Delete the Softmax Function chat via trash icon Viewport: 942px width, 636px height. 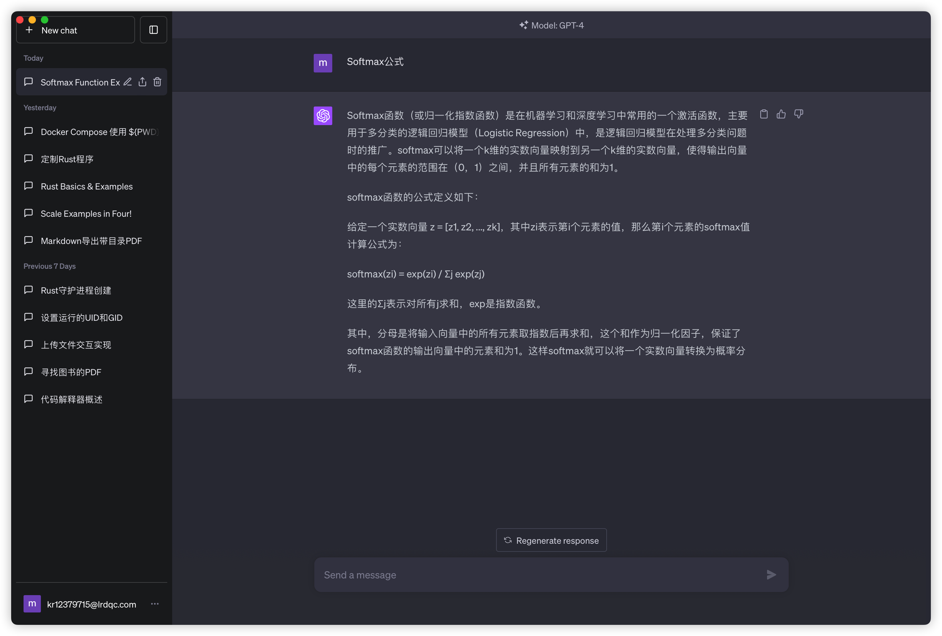tap(157, 82)
